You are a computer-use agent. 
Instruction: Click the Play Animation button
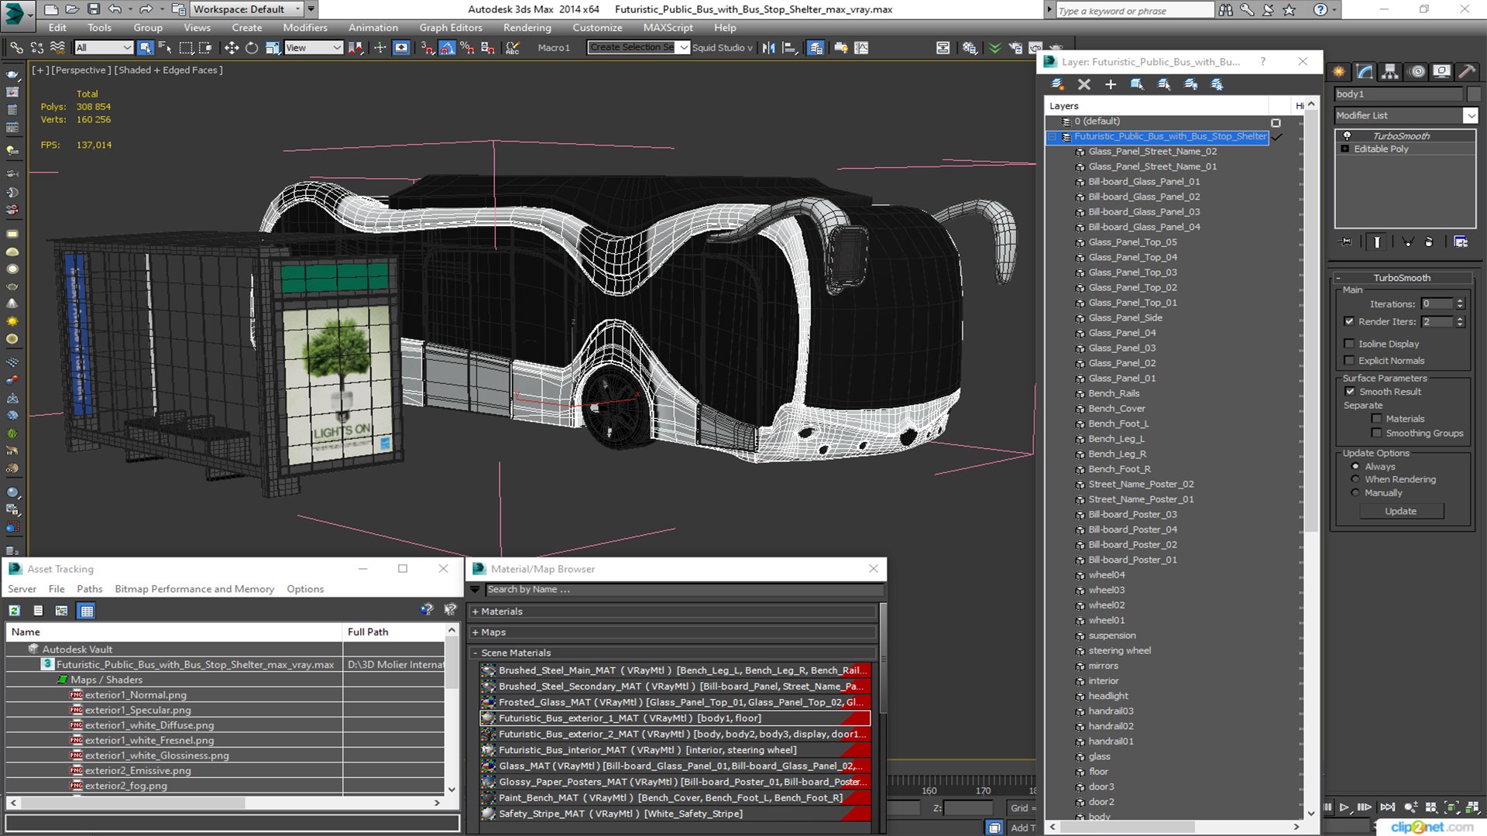click(x=1344, y=807)
